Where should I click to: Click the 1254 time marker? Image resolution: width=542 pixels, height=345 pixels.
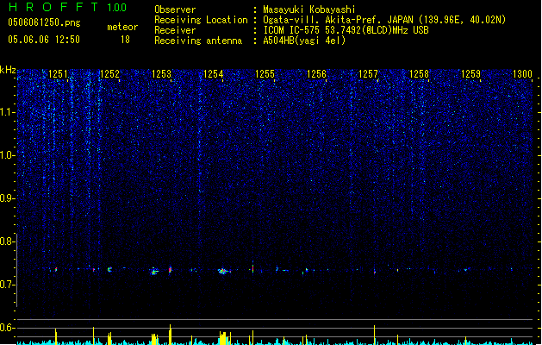click(214, 74)
